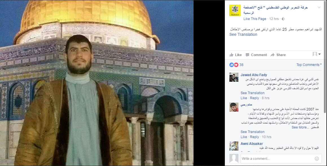This screenshot has width=327, height=166.
Task: Click the Share arrow icon
Action: coord(272,55)
